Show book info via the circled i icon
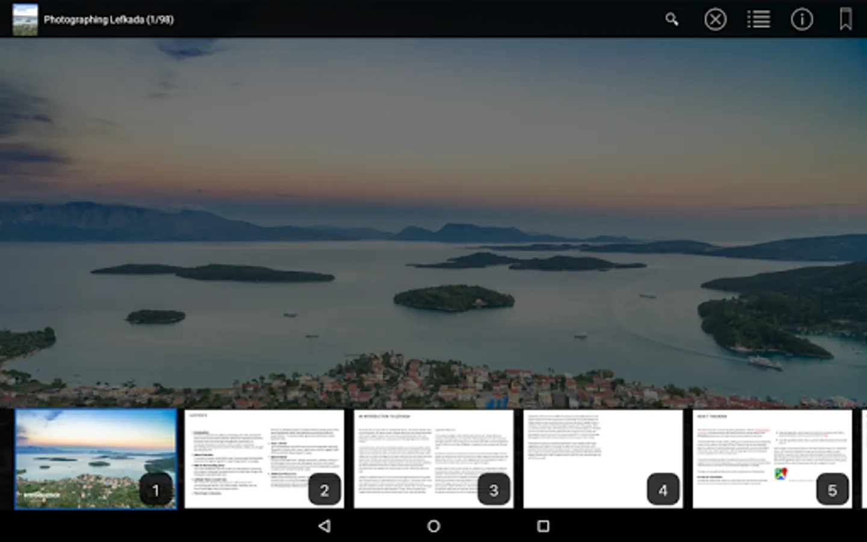This screenshot has width=867, height=542. click(x=801, y=20)
